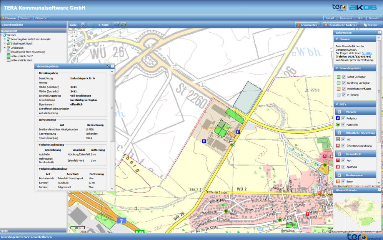Toggle the Parkplatz POI checkbox
The width and height of the screenshot is (383, 240).
point(344,119)
